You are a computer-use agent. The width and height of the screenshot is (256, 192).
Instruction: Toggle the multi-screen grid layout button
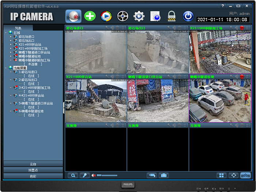[x=221, y=176]
